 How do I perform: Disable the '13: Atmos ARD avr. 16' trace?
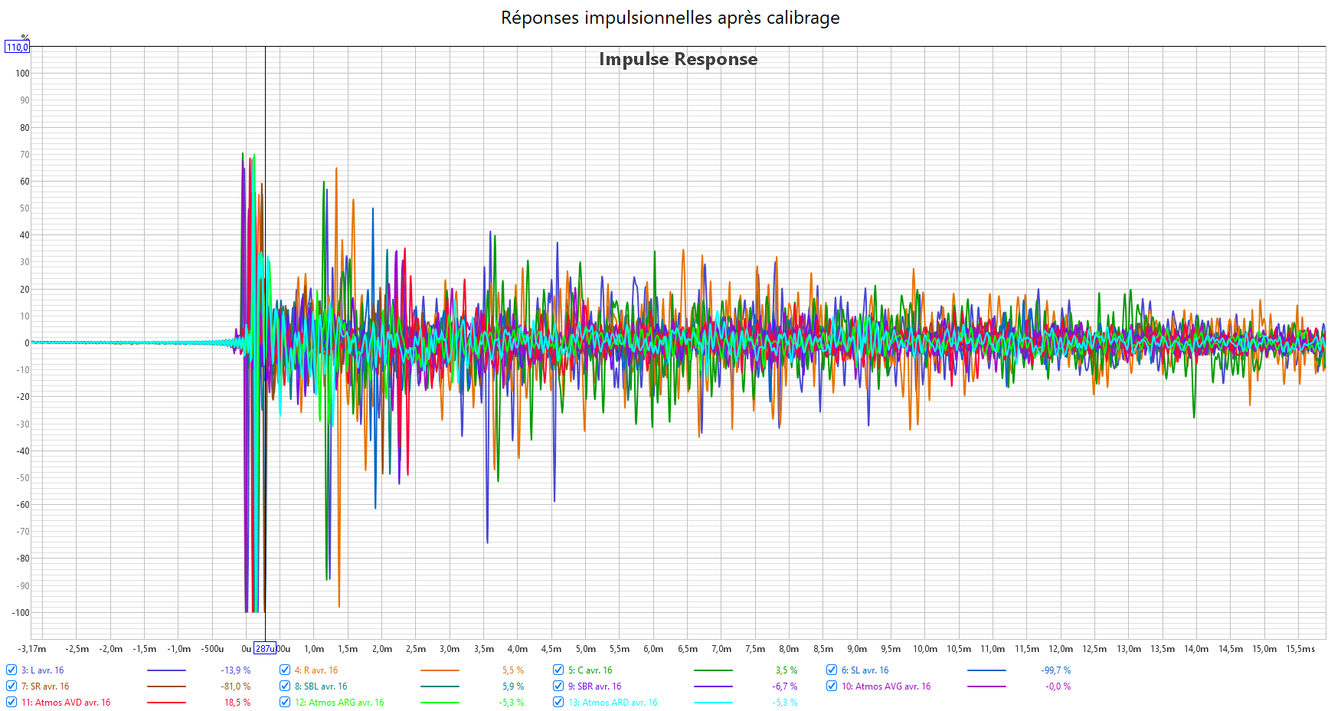558,703
